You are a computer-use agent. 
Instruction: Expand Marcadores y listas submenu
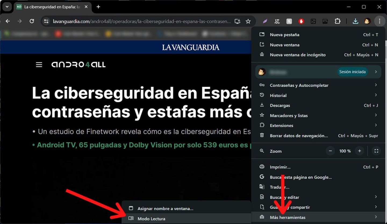tap(318, 115)
